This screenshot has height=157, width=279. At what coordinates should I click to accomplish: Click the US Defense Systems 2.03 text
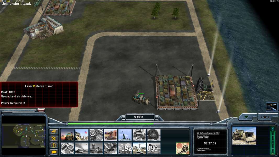coord(208,133)
